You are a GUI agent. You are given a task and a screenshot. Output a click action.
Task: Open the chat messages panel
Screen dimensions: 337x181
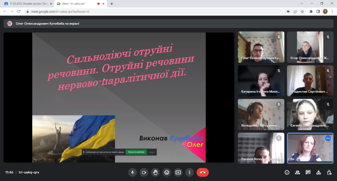click(308, 172)
